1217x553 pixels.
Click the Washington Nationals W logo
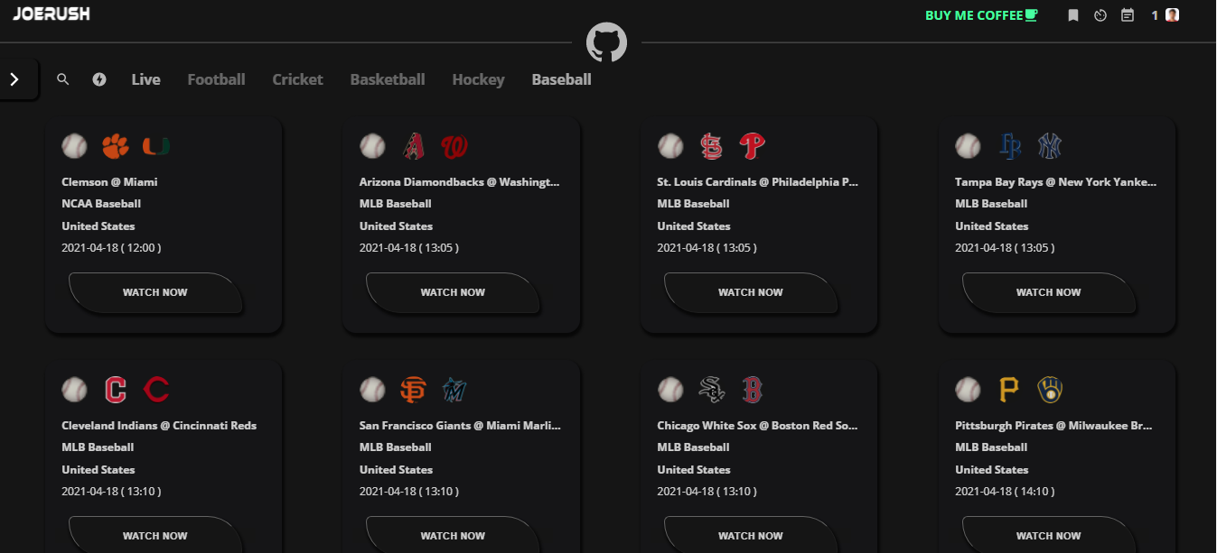click(454, 146)
